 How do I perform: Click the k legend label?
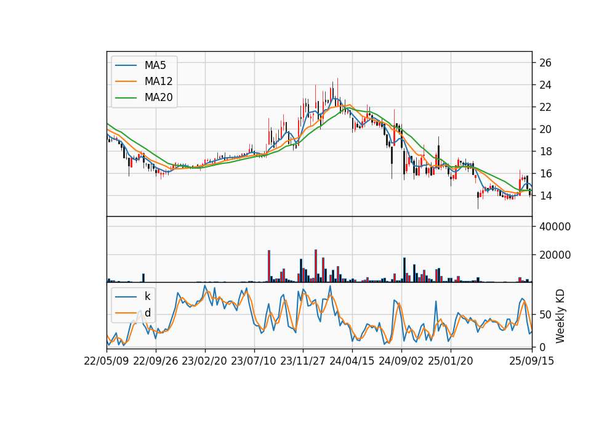(147, 296)
